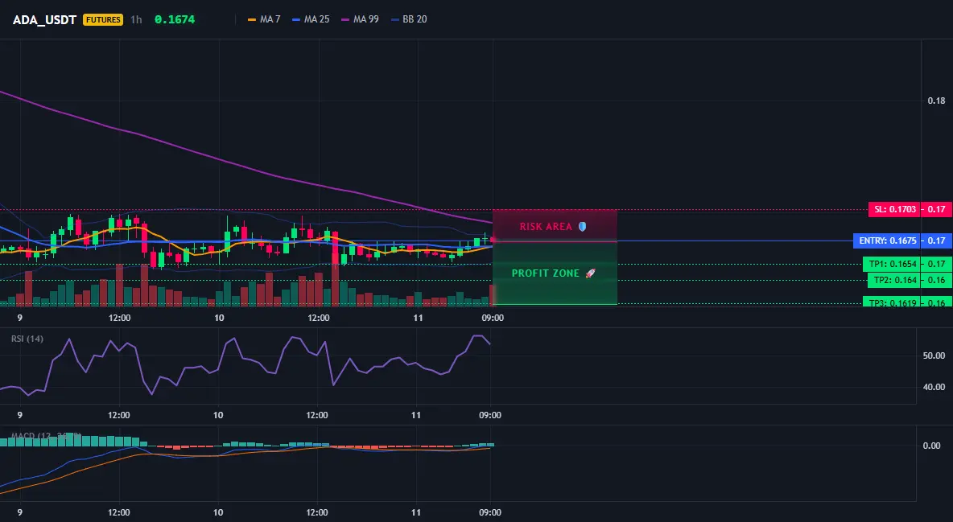This screenshot has height=522, width=953.
Task: Toggle the MA 25 indicator legend
Action: click(x=311, y=19)
